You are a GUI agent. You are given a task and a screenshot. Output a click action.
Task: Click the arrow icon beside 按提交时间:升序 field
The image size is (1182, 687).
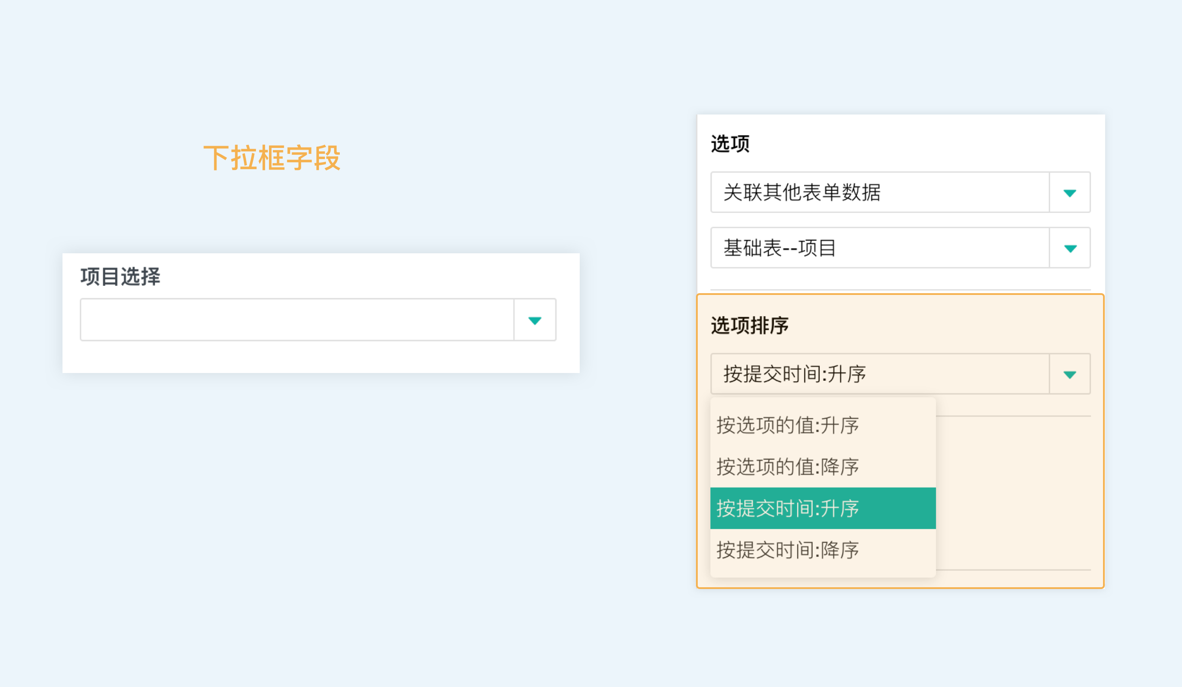(1070, 374)
